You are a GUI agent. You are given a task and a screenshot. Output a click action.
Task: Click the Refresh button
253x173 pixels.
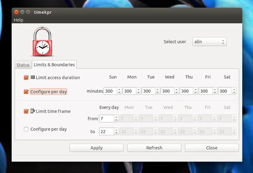(x=154, y=148)
